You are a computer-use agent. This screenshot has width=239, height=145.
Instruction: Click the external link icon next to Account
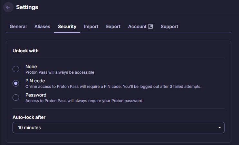tap(150, 26)
